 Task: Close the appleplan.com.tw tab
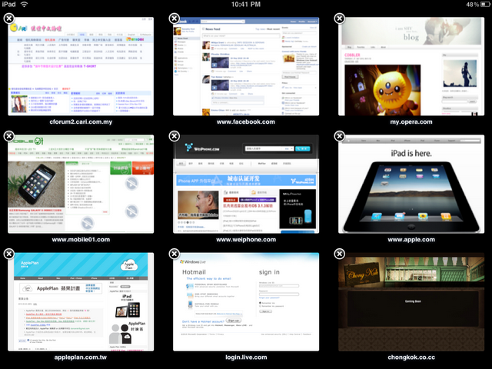point(9,254)
